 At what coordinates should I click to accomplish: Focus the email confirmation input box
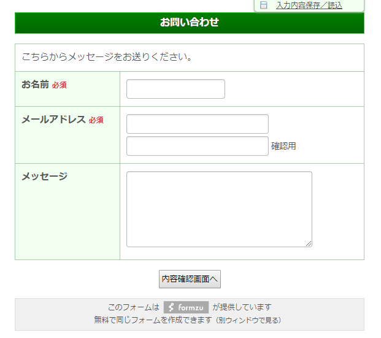197,146
